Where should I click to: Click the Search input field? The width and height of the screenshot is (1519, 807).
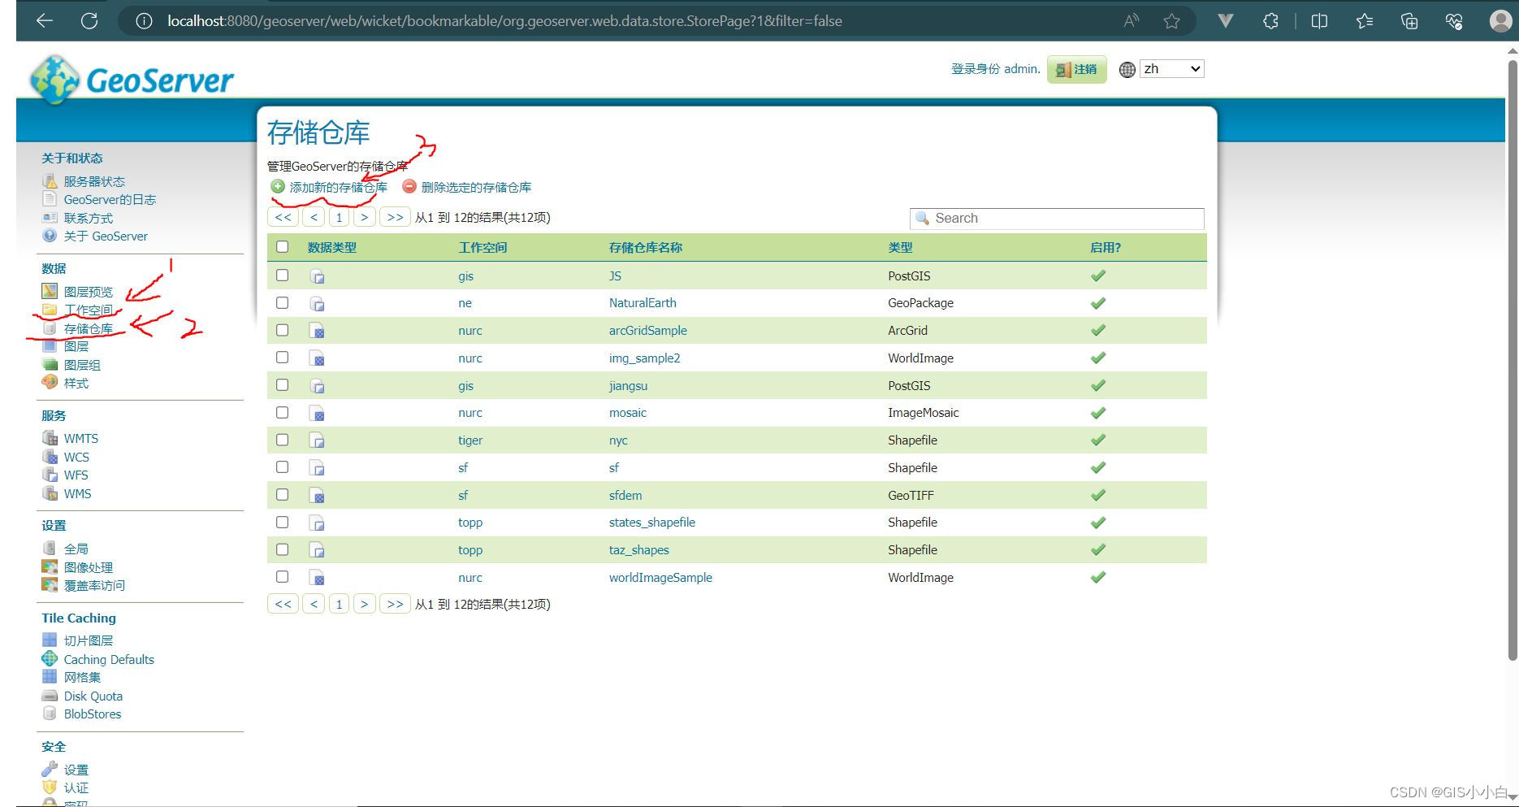tap(1057, 218)
